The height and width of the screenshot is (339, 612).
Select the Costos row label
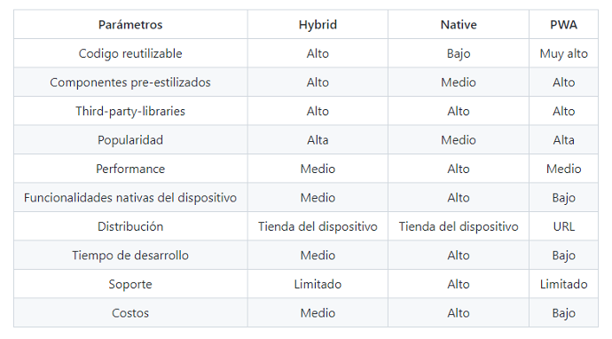click(130, 313)
